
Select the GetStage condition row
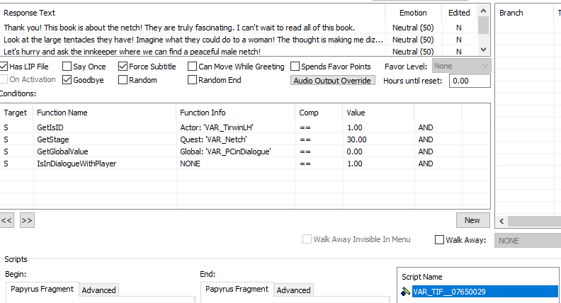coord(245,139)
